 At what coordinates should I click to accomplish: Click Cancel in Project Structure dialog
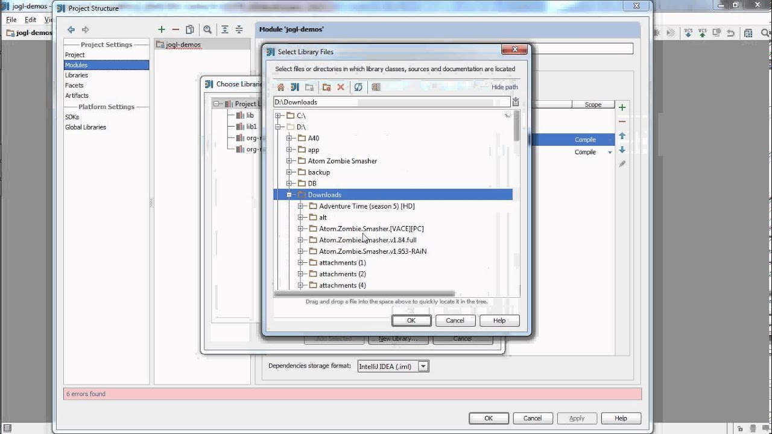click(x=533, y=418)
